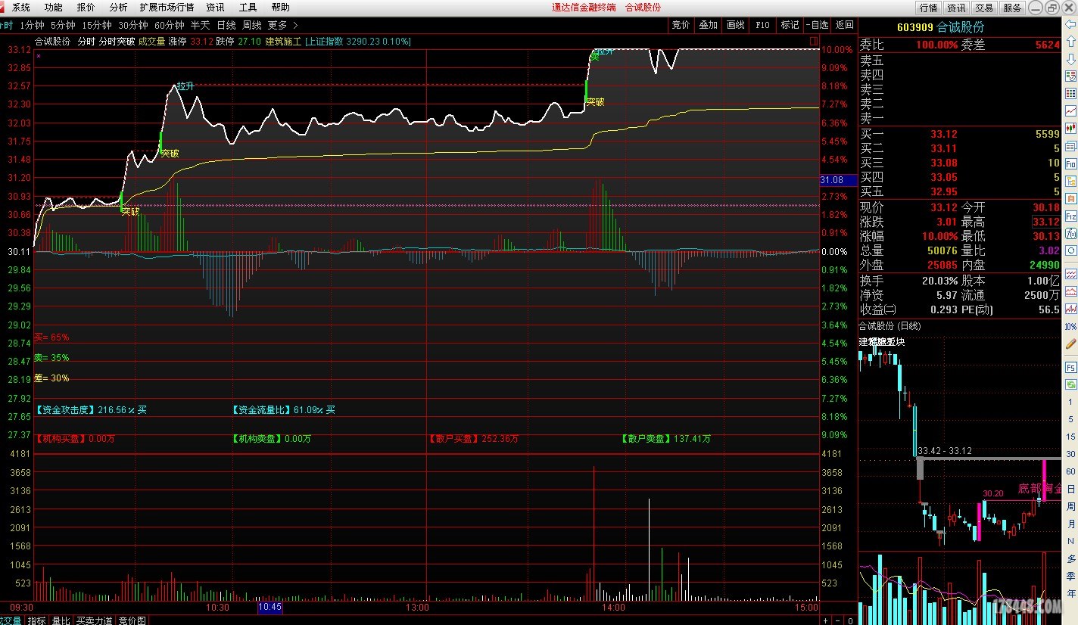
Task: Click the down arrow icon in right sidebar
Action: pyautogui.click(x=1070, y=59)
